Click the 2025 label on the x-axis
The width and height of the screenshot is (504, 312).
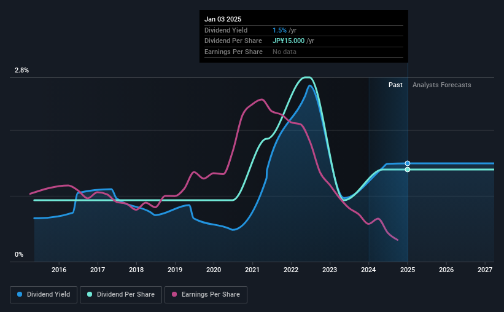[x=408, y=270]
